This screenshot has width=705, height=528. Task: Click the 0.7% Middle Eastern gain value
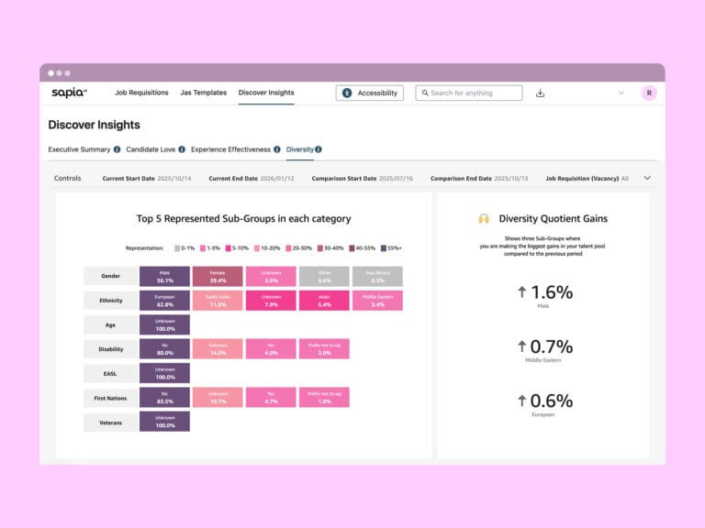pos(552,346)
